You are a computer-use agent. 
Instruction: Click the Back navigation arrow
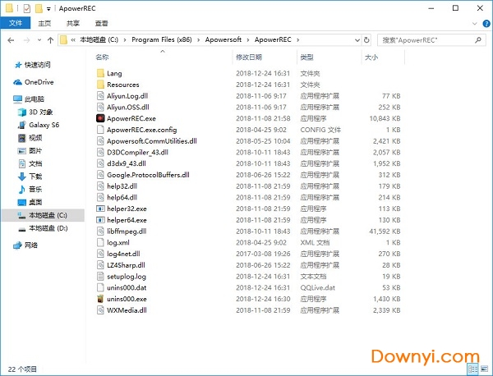[x=11, y=40]
